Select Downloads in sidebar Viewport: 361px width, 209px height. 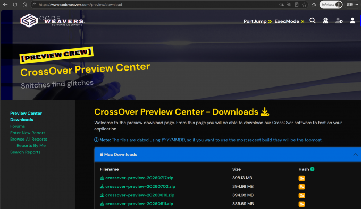[22, 120]
